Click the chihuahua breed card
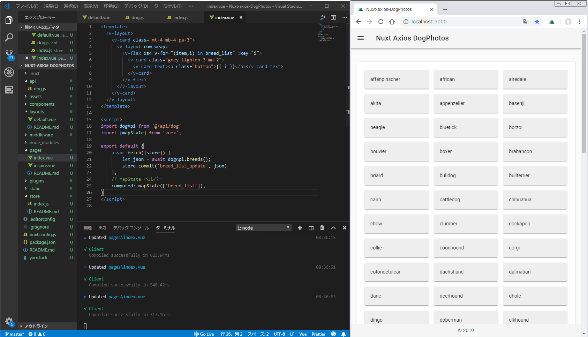Image resolution: width=588 pixels, height=337 pixels. [535, 200]
